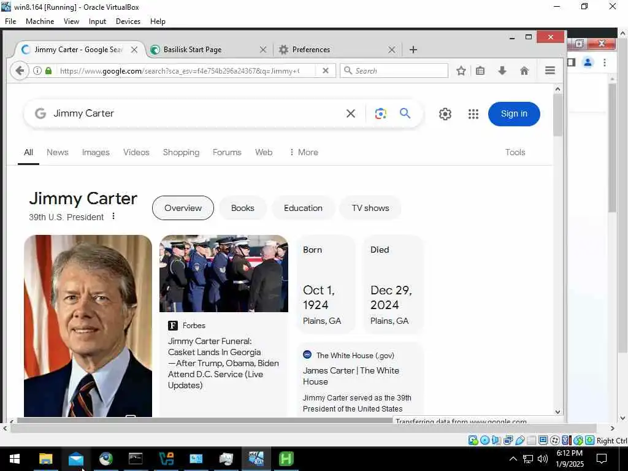The height and width of the screenshot is (471, 628).
Task: Click the funeral casket news thumbnail
Action: click(223, 274)
